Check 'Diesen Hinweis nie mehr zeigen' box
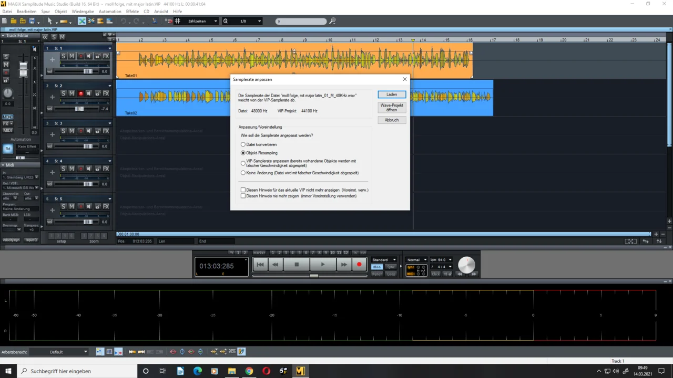This screenshot has width=673, height=378. (x=243, y=196)
